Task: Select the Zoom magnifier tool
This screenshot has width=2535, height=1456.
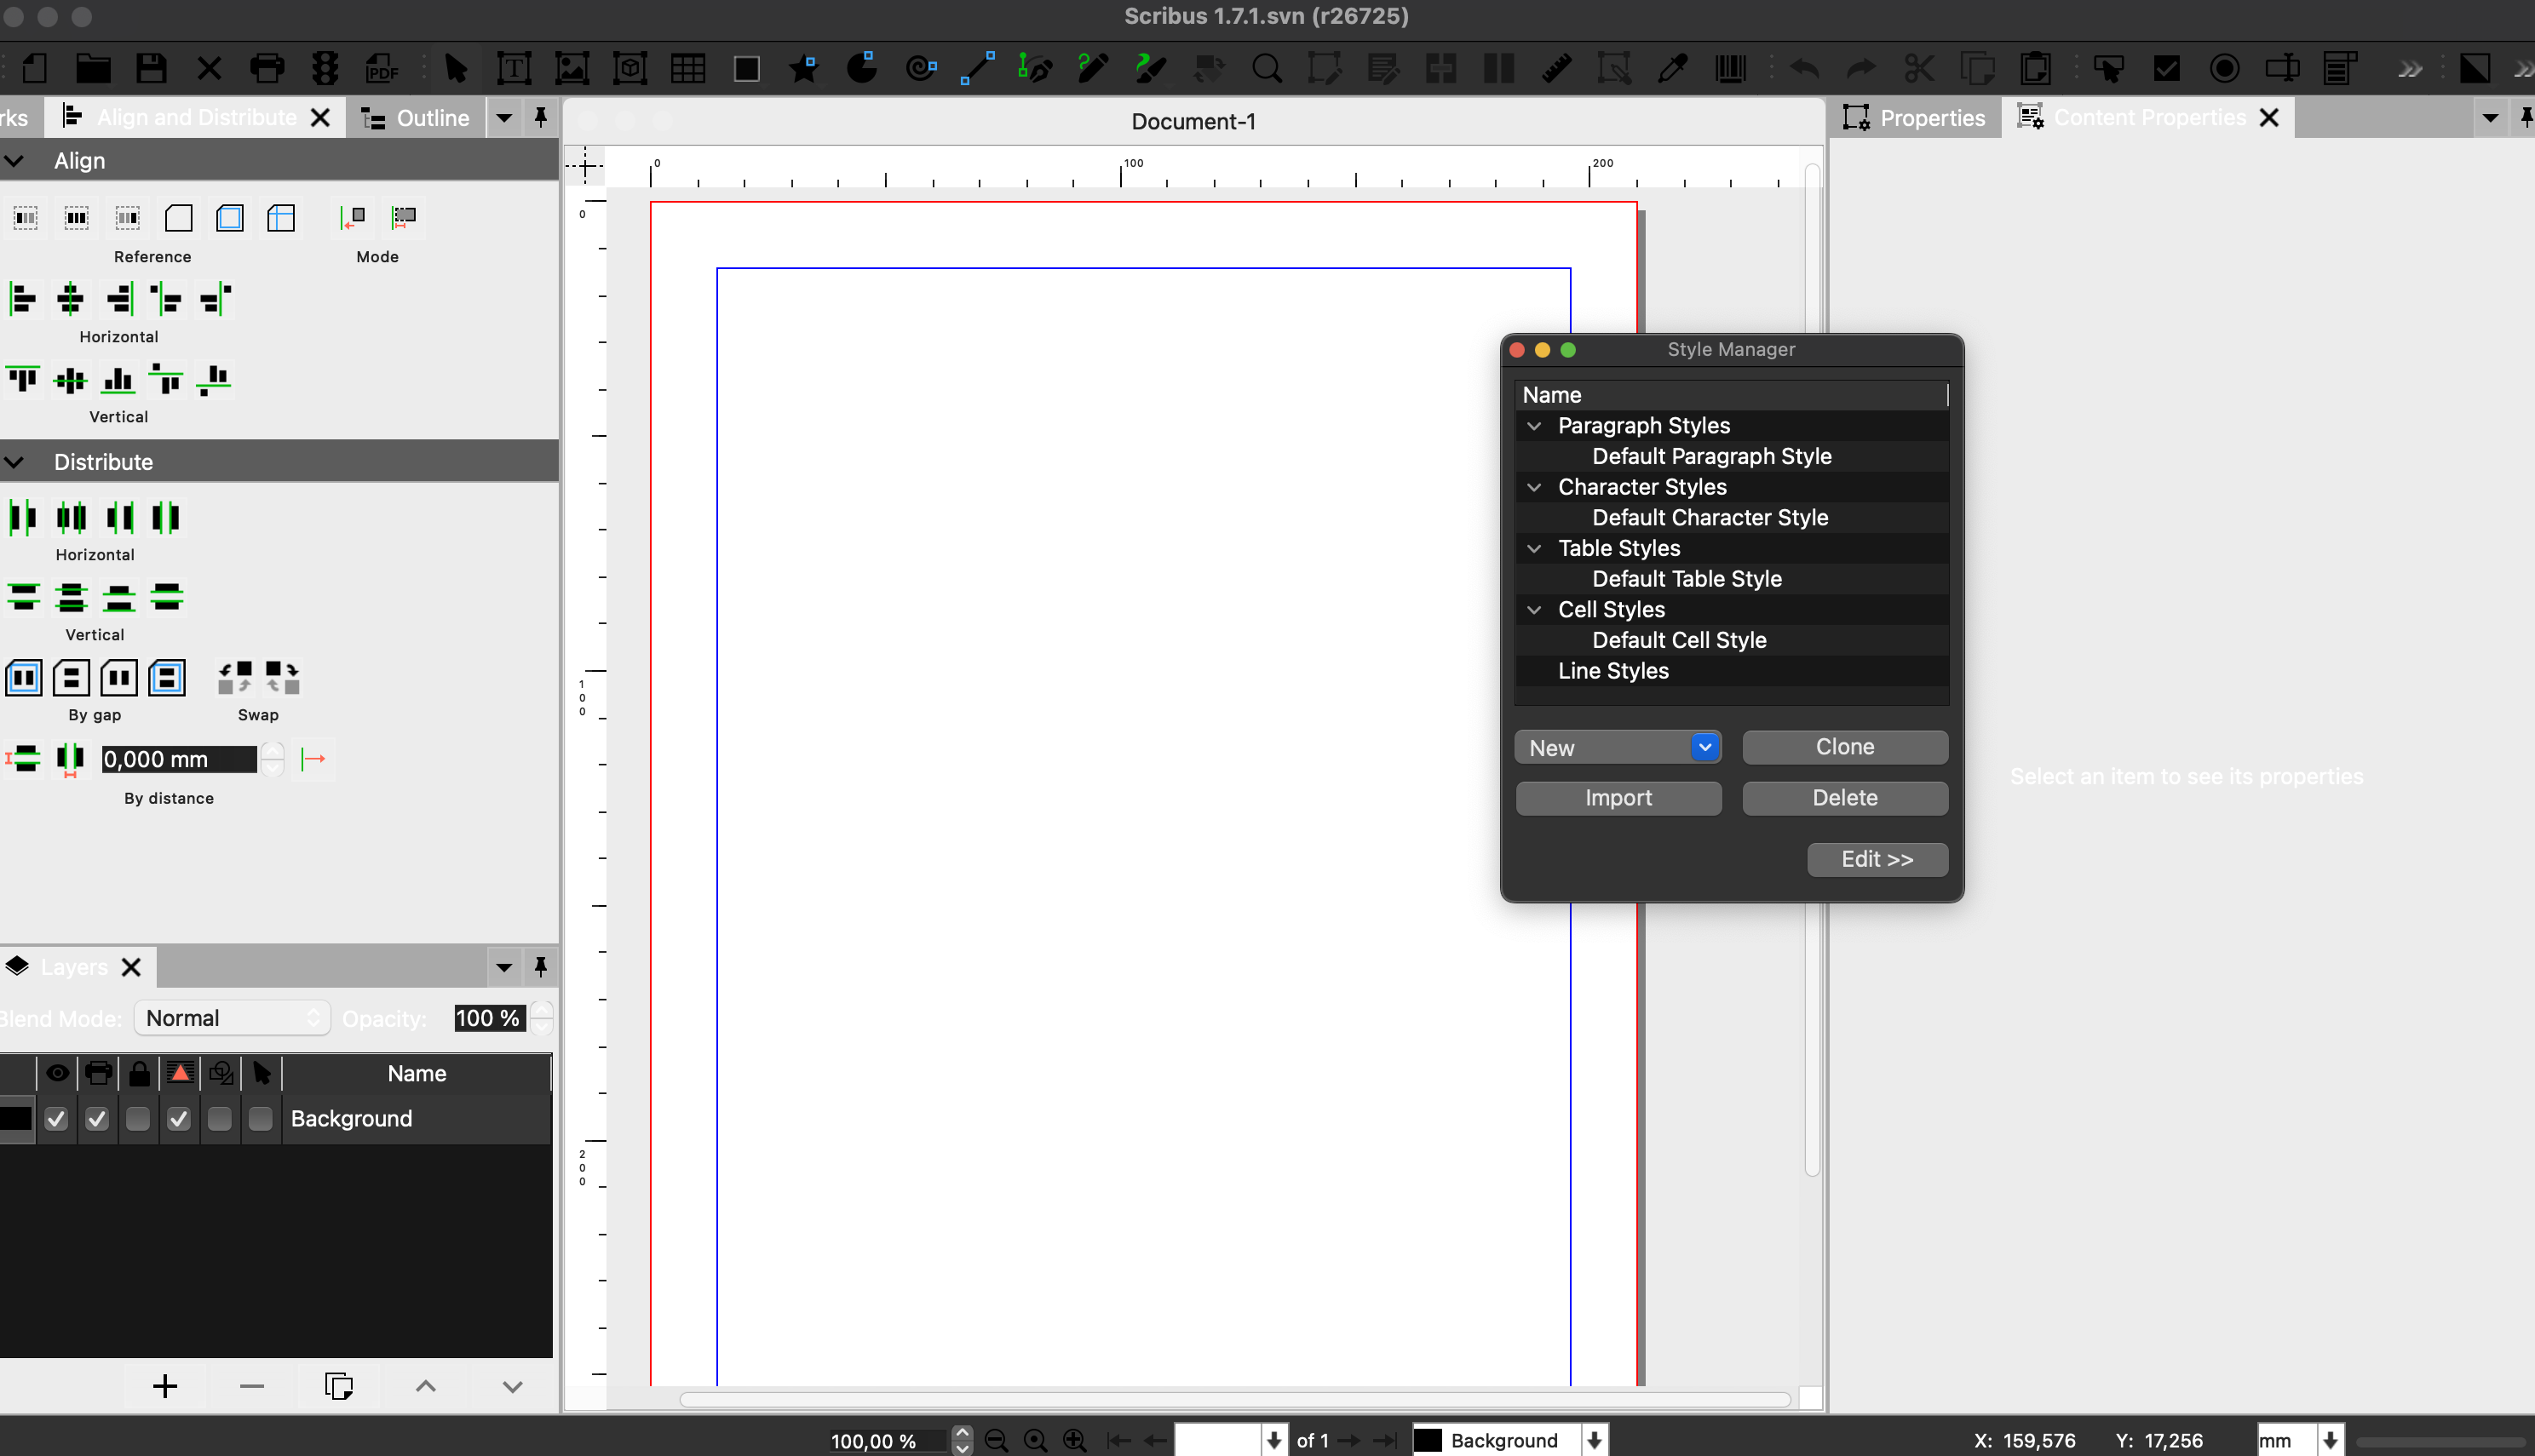Action: (1267, 68)
